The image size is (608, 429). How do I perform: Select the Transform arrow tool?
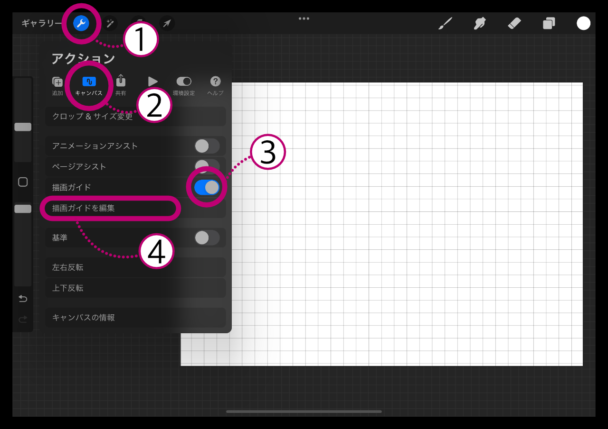click(x=167, y=23)
